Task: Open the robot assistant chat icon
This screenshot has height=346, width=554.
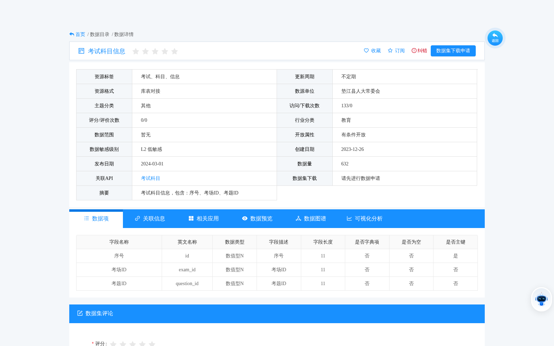Action: coord(541,299)
